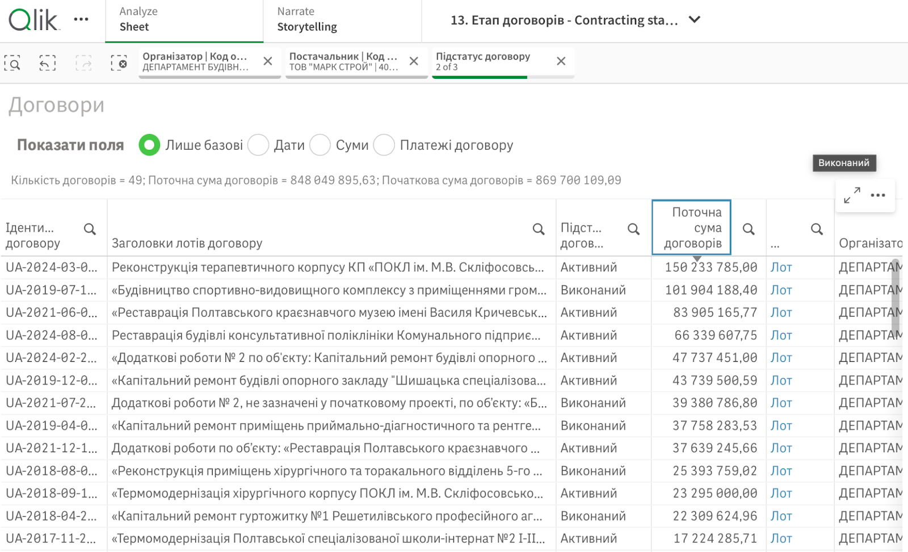The height and width of the screenshot is (552, 908).
Task: Select the Дати radio option
Action: pos(259,145)
